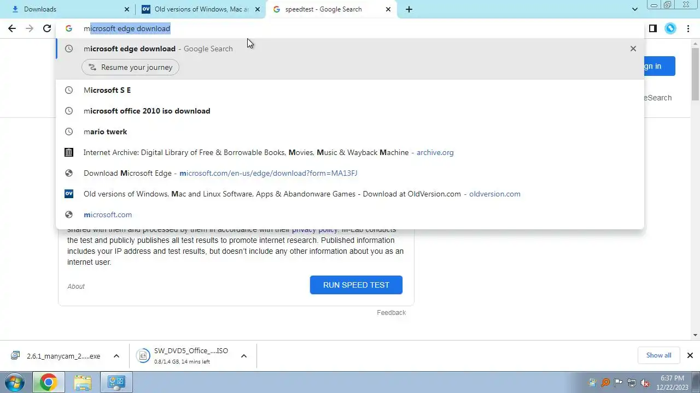Click the 2.6.1_manycam exe download item
Screen dimensions: 700x393
(x=63, y=356)
